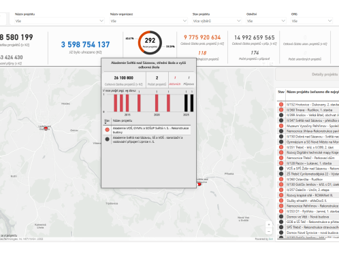Zoom in the map with plus button
This screenshot has height=255, width=339.
coord(269,224)
